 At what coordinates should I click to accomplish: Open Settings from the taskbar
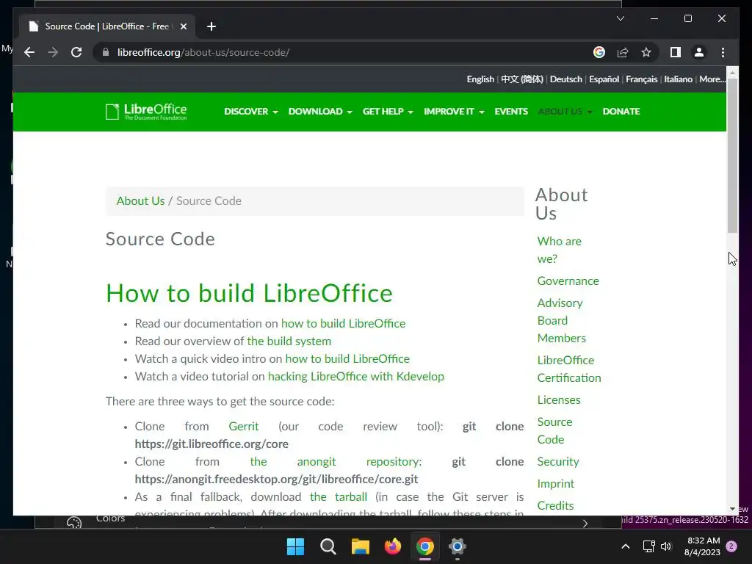[457, 546]
